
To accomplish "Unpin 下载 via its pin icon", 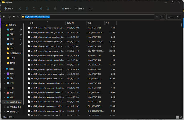I will click(21, 34).
